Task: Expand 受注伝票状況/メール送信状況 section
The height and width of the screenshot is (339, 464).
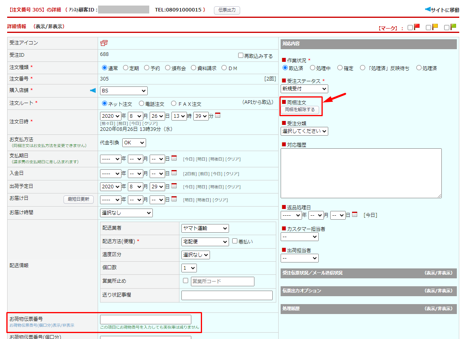Action: point(438,273)
